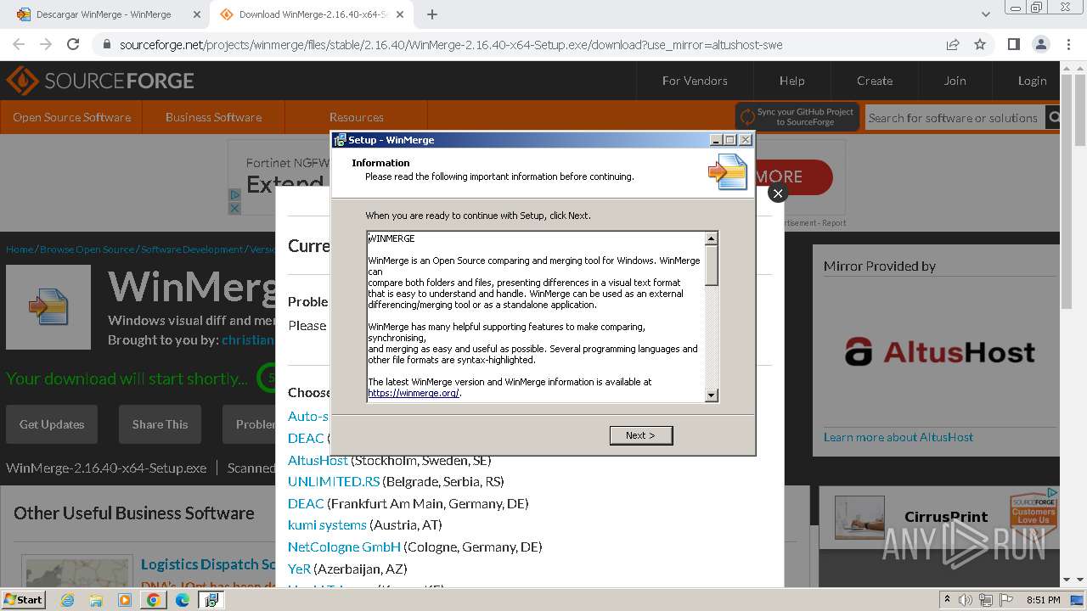Open Logistics Dispatch Software link
The image size is (1087, 611).
208,564
